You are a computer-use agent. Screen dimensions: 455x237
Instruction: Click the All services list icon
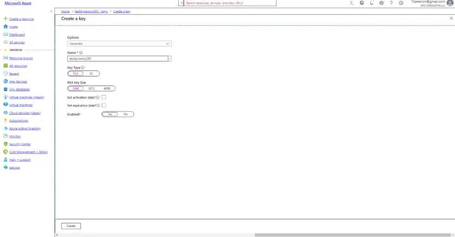[5, 42]
